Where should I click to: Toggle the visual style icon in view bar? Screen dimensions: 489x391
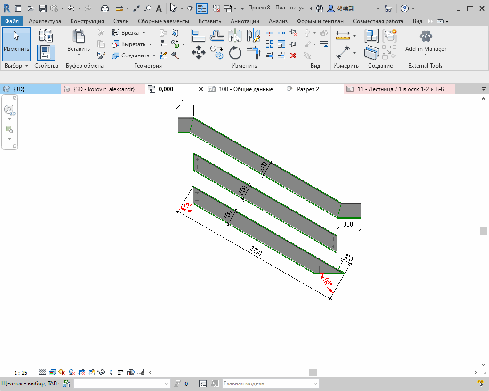click(52, 372)
